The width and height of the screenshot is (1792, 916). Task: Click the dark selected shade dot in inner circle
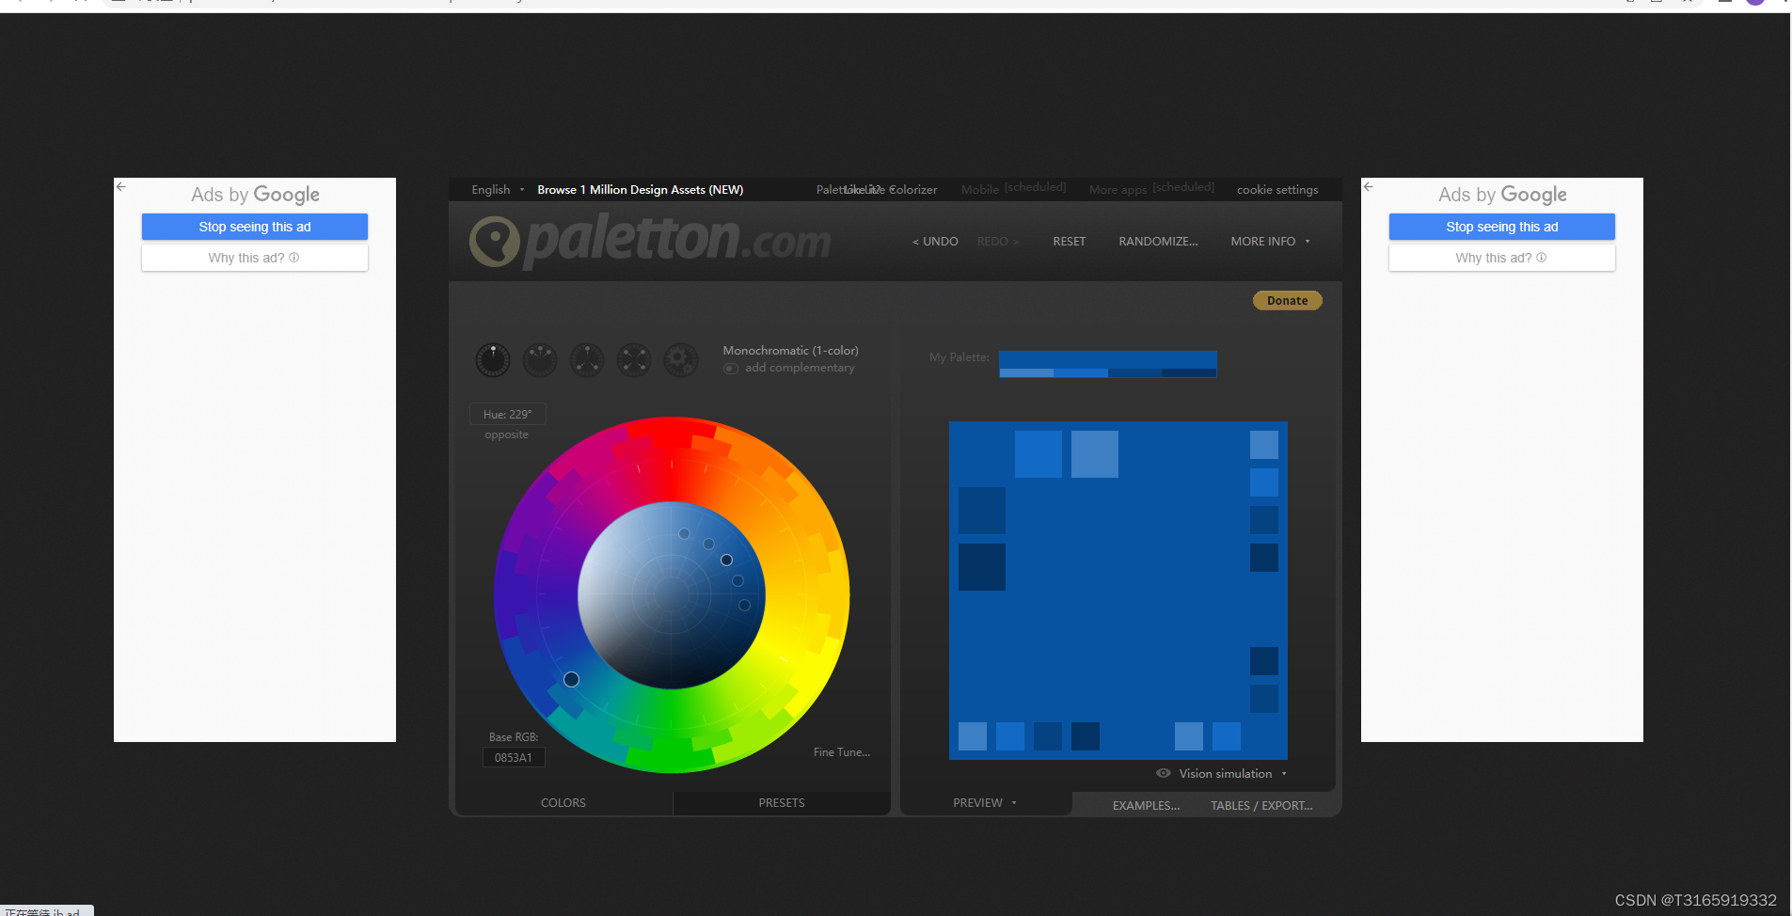[x=726, y=560]
